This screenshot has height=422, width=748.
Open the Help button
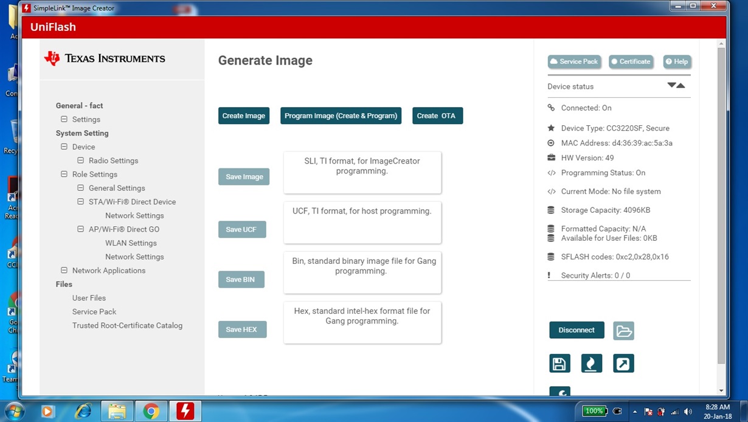pos(677,61)
